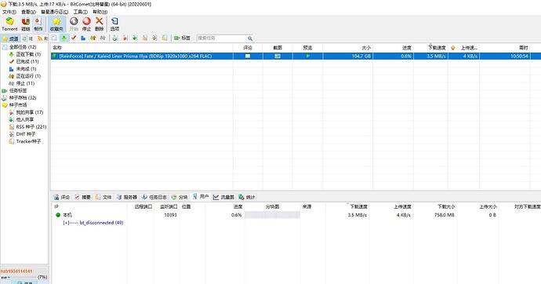
Task: Select the completed filter red checkmark icon
Action: click(x=74, y=38)
